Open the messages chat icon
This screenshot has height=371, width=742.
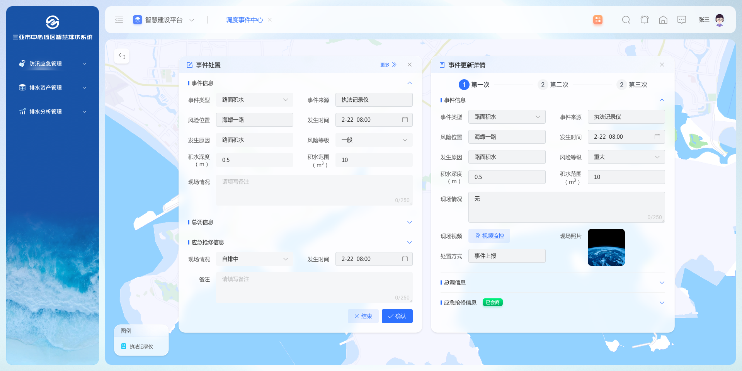[x=682, y=20]
